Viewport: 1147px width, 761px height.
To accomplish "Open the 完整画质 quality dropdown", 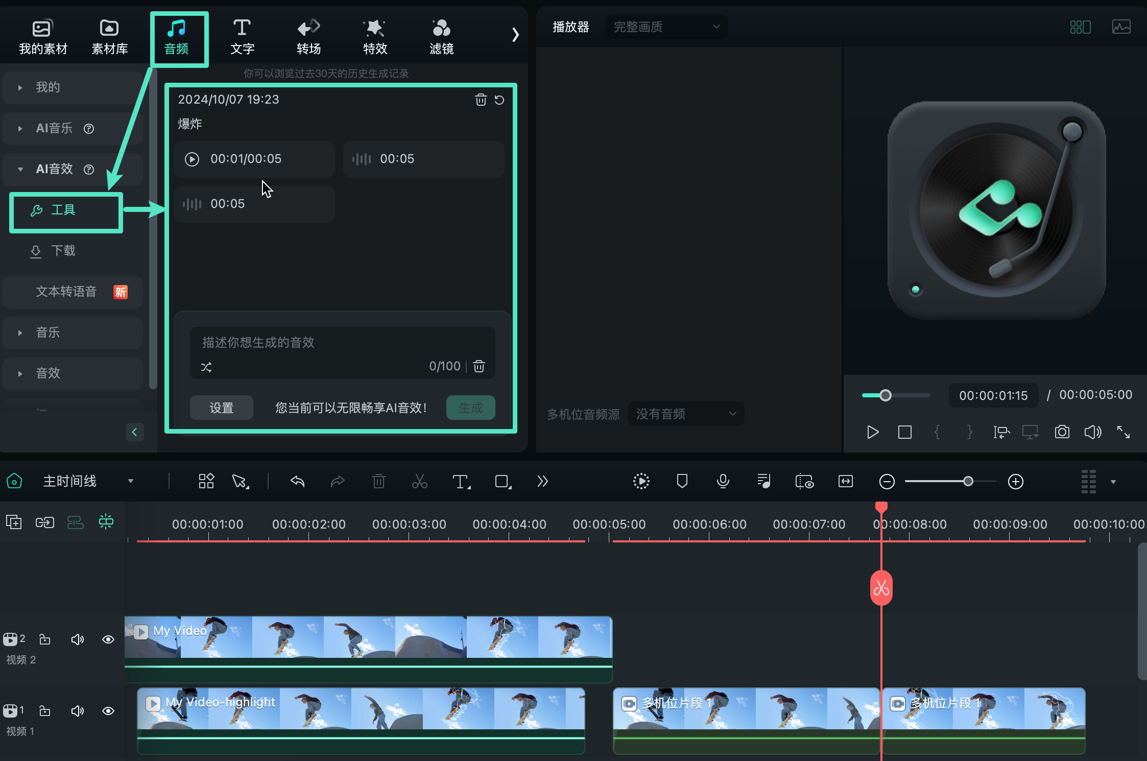I will click(665, 27).
